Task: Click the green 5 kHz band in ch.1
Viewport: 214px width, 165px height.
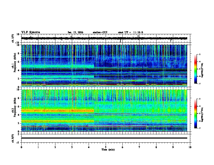Action: (x=58, y=66)
